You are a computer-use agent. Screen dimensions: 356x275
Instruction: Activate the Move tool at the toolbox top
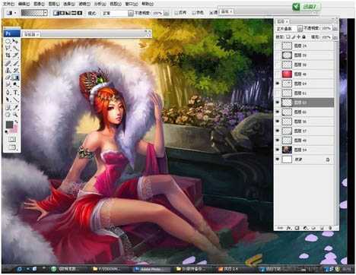click(15, 41)
